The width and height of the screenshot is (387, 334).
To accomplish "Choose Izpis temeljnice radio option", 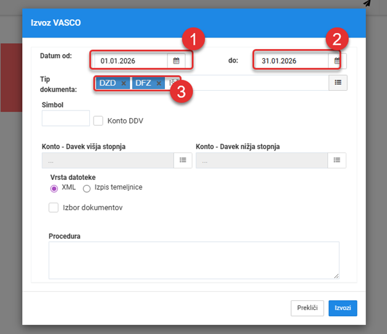I will click(x=87, y=188).
